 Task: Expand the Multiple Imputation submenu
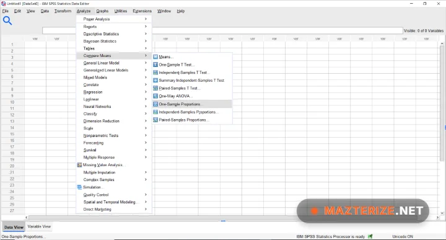click(114, 172)
